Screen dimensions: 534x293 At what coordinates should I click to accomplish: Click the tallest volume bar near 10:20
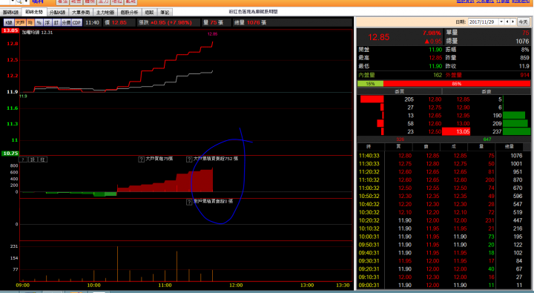117,264
